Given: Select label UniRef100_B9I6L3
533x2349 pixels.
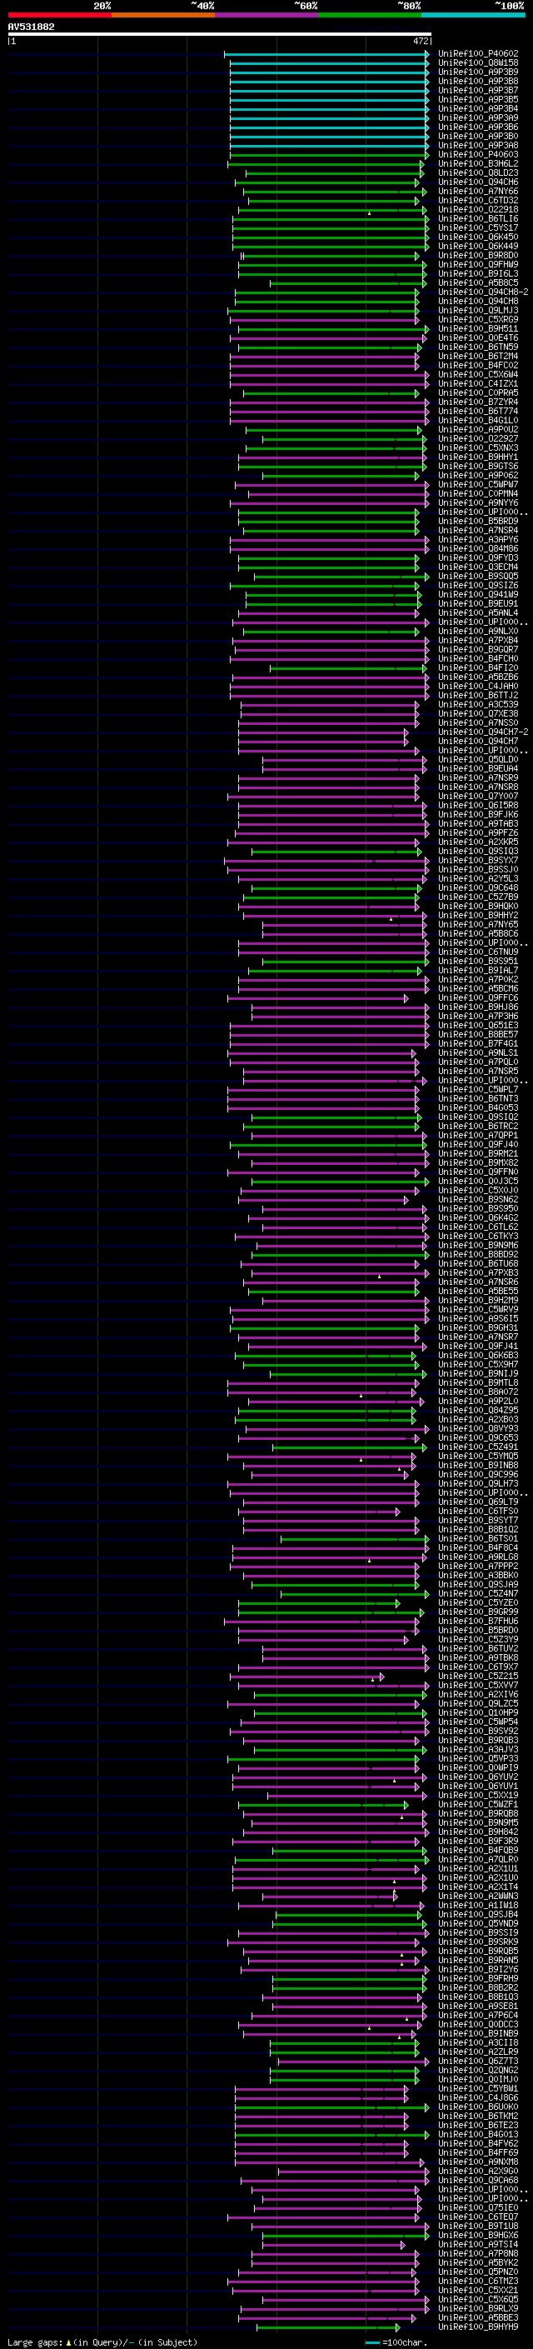Looking at the screenshot, I should pos(478,273).
